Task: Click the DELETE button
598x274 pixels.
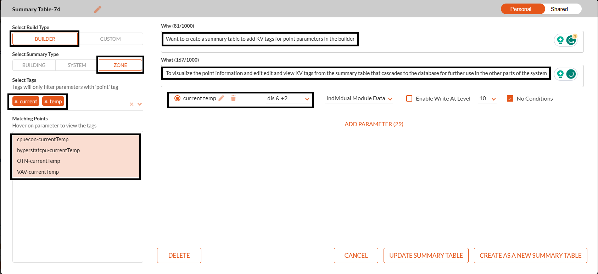Action: [x=179, y=256]
